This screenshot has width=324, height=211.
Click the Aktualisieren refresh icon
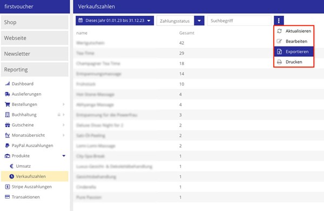tap(279, 31)
